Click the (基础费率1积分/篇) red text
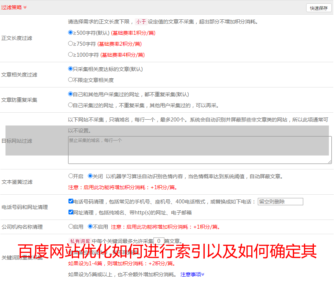The image size is (334, 281). 133,33
